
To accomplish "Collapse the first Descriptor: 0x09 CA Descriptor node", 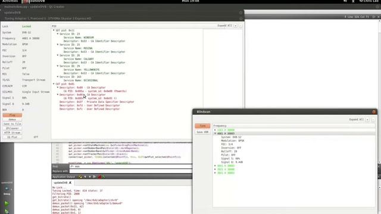I will tap(58, 87).
